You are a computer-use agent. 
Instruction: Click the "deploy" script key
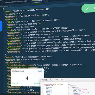11,30
